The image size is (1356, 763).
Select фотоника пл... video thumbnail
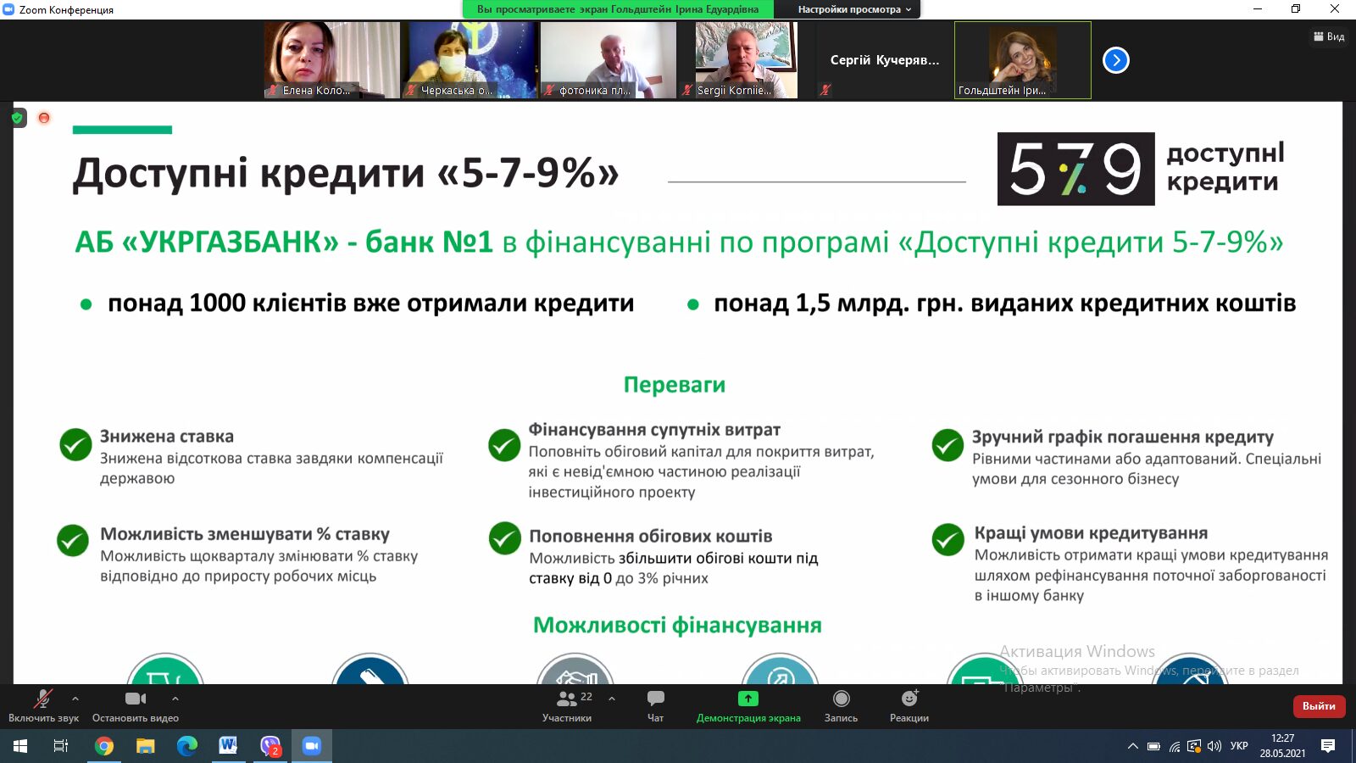tap(609, 60)
